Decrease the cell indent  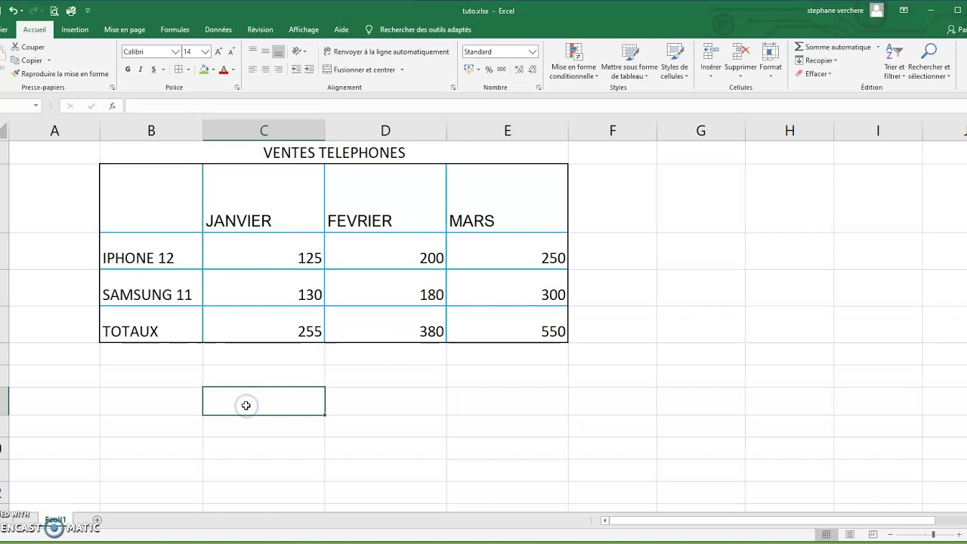[296, 70]
